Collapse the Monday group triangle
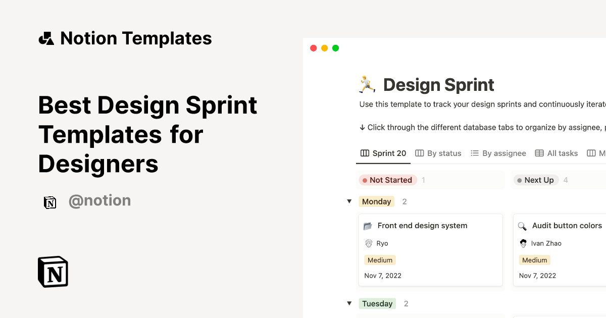The width and height of the screenshot is (606, 318). [x=349, y=201]
